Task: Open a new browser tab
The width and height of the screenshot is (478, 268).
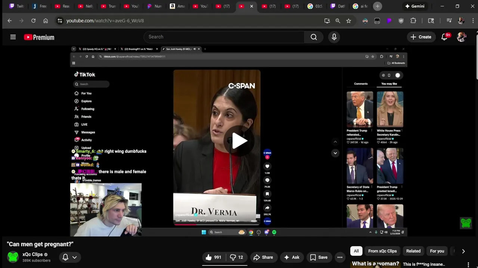Action: [x=378, y=6]
